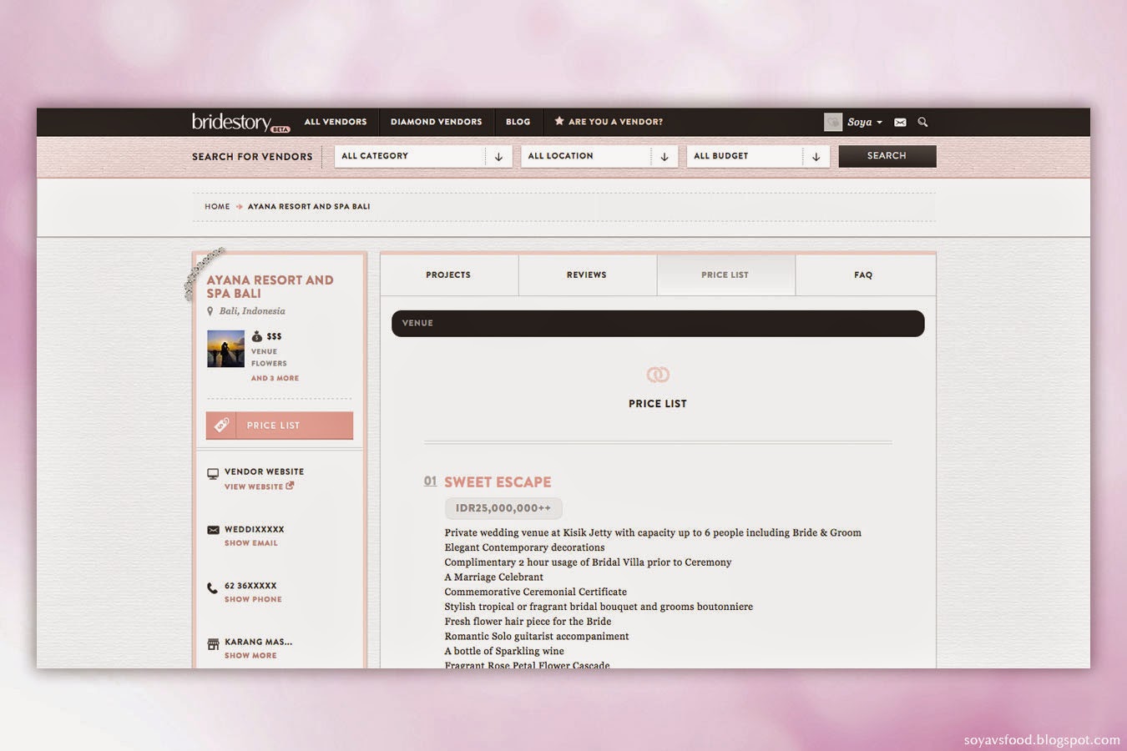Click Fresh flower hair piece for the Bride
1127x751 pixels.
tap(528, 622)
